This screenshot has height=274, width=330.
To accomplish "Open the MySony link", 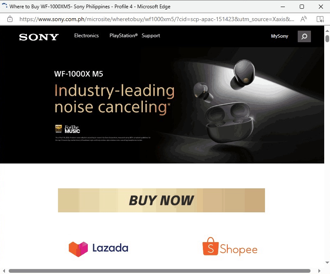I will (x=279, y=36).
